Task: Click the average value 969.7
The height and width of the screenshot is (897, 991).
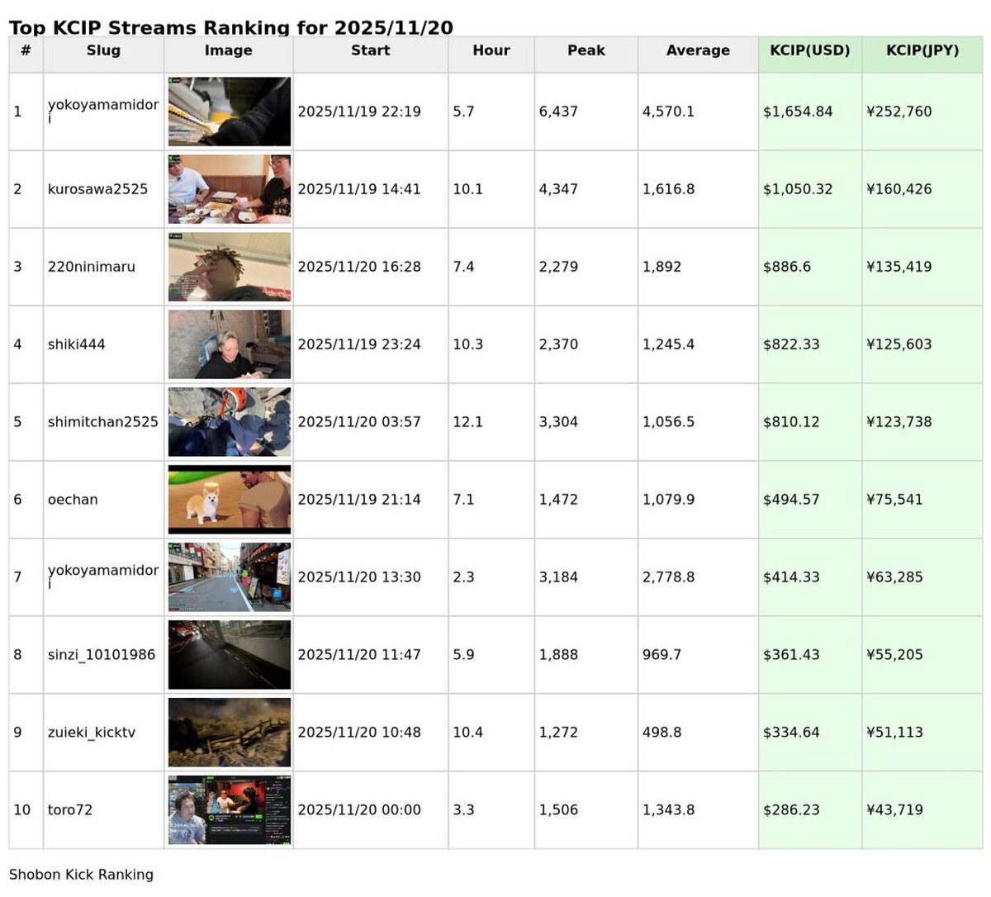Action: [661, 655]
